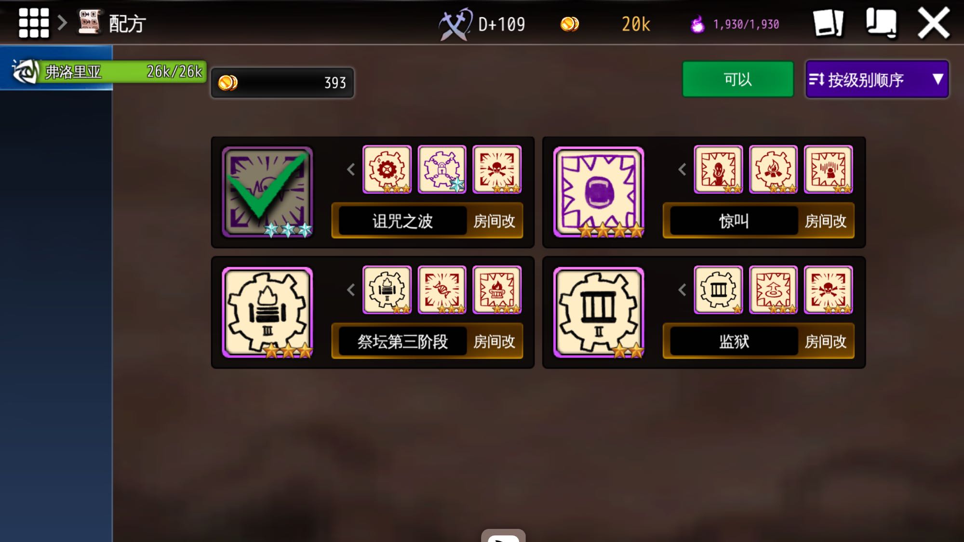The width and height of the screenshot is (964, 542).
Task: Toggle the checked 诅咒之波 recipe tile
Action: tap(268, 192)
